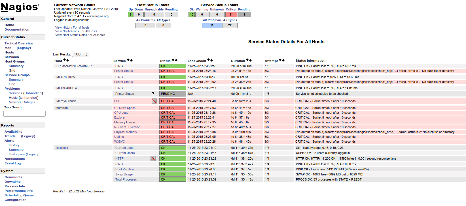Image resolution: width=466 pixels, height=206 pixels.
Task: Click the Quick Search input field
Action: pos(24,113)
